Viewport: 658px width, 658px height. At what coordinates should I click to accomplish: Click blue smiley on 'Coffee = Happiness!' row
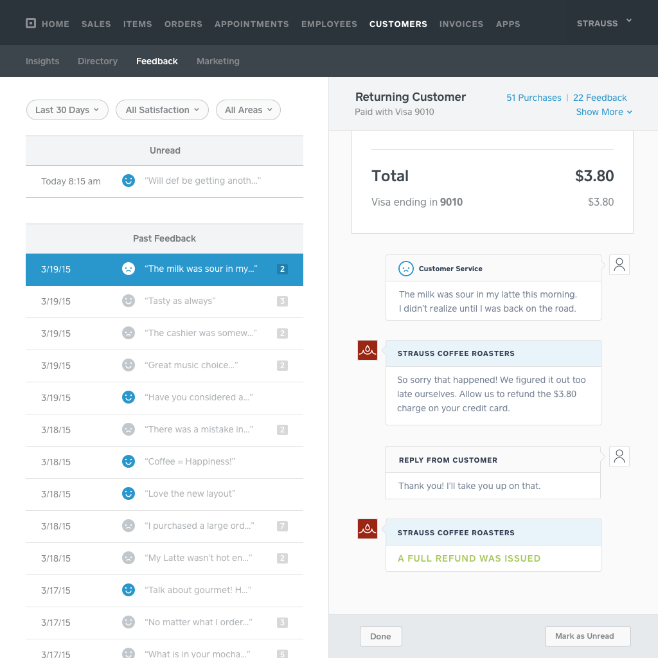[129, 461]
